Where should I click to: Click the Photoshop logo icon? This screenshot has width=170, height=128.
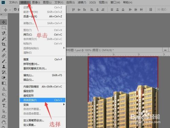pos(3,2)
